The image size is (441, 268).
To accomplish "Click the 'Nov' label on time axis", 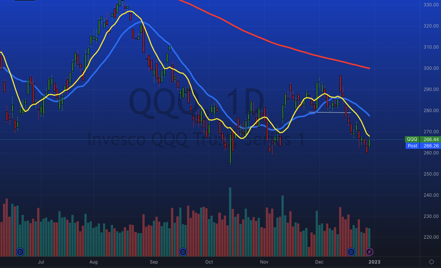I will (264, 262).
